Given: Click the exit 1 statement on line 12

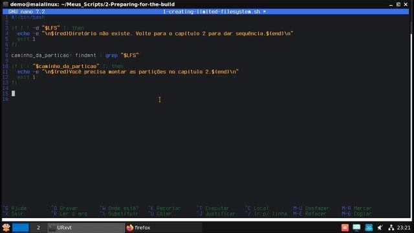Looking at the screenshot, I should coord(26,77).
